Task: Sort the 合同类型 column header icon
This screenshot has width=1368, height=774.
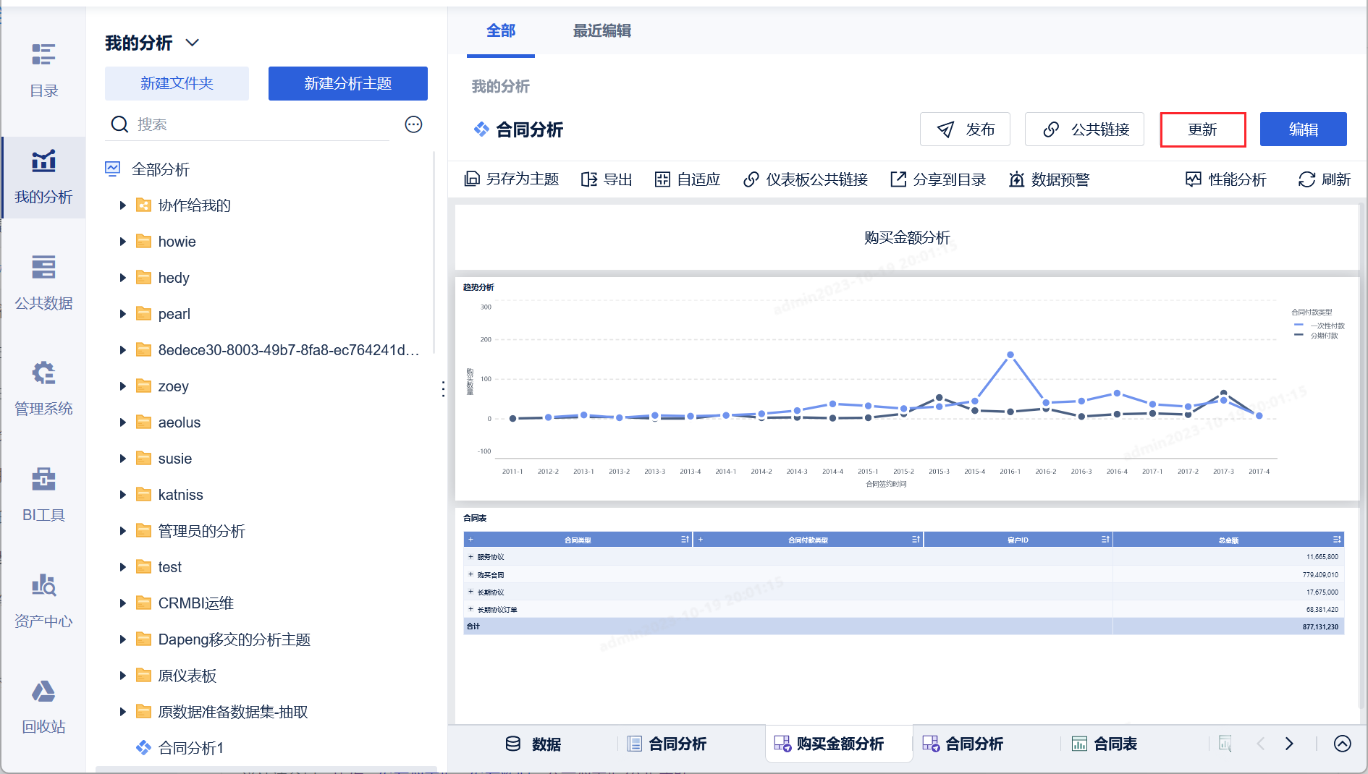Action: point(685,540)
